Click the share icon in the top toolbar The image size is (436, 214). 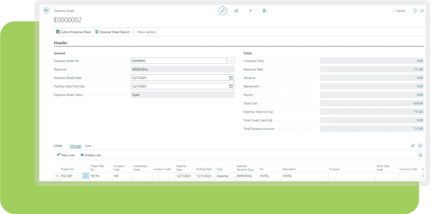pos(236,11)
